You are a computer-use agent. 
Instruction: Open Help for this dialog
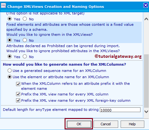pyautogui.click(x=132, y=124)
